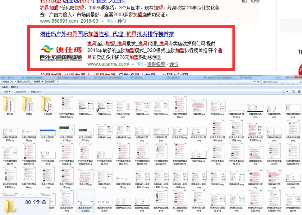Image resolution: width=302 pixels, height=215 pixels.
Task: Navigate to 服务过的公司 in the address breadcrumb
Action: coord(23,82)
